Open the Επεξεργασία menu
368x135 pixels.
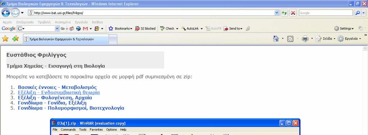click(x=25, y=22)
